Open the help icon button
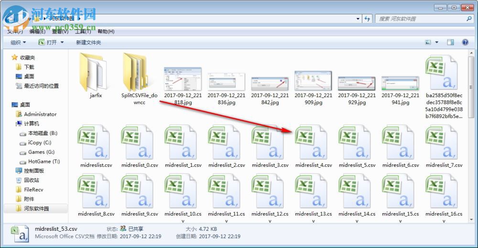This screenshot has height=248, width=478. click(x=465, y=43)
